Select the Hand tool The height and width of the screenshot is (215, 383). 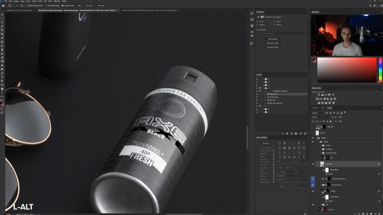click(2, 88)
